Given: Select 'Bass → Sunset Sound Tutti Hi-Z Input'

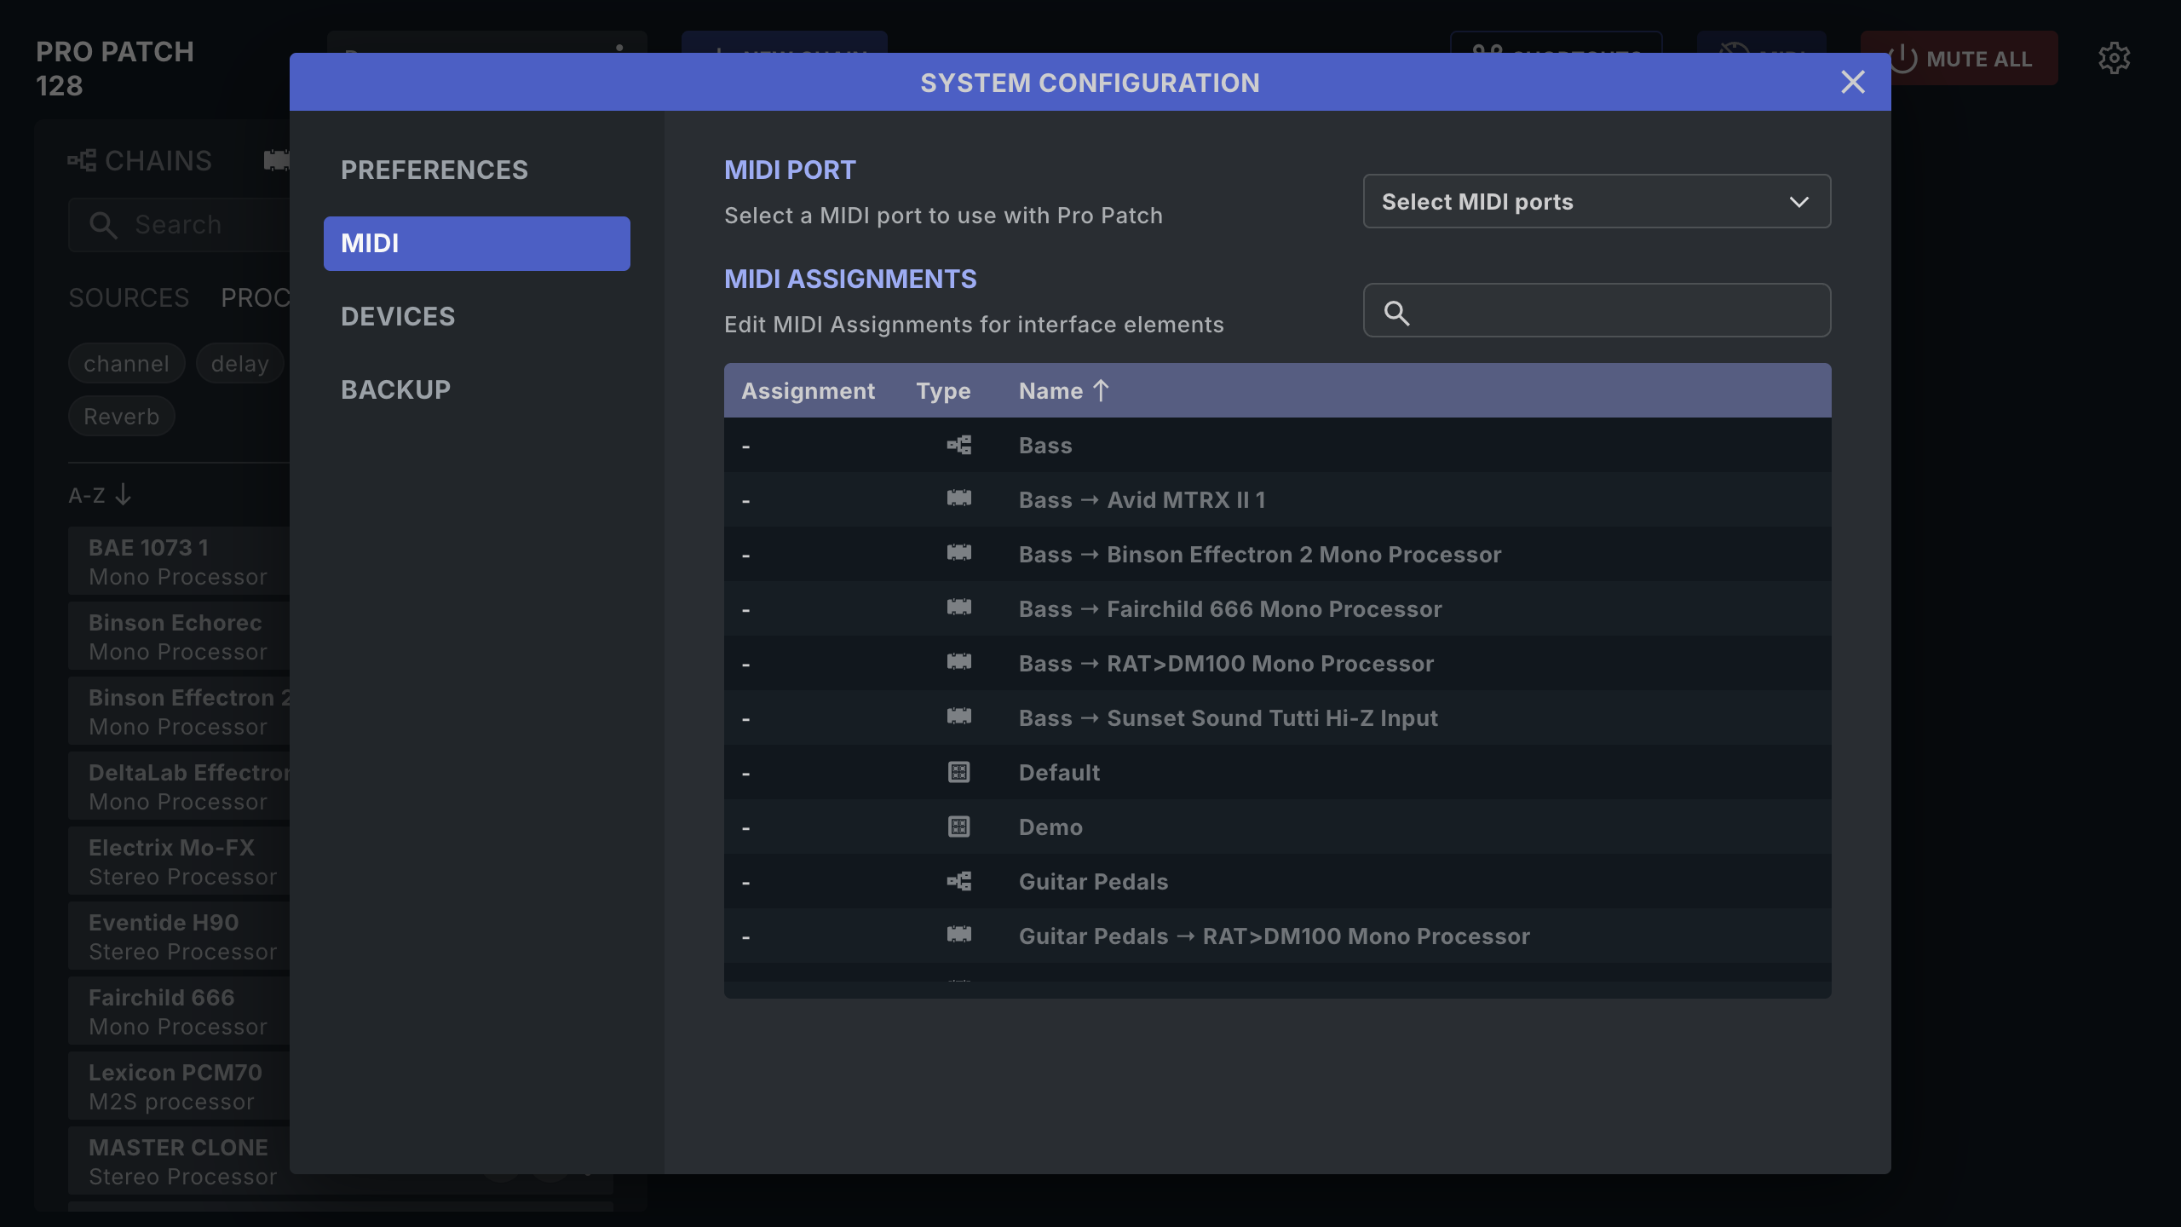Looking at the screenshot, I should 1278,717.
